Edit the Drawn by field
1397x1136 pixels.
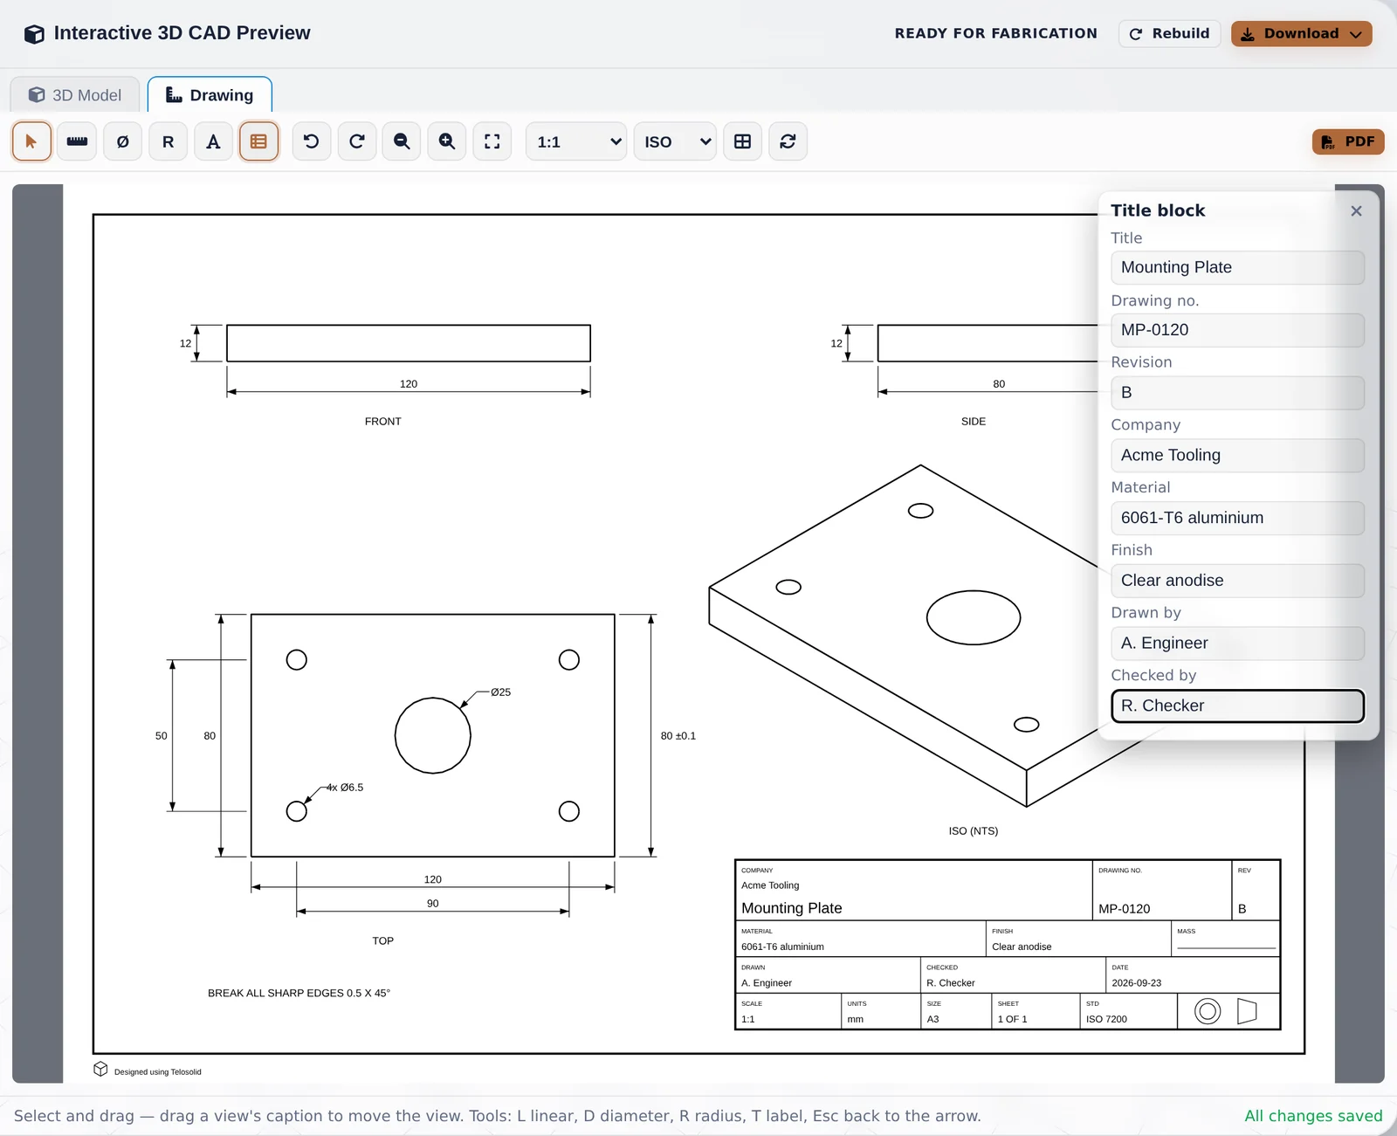coord(1237,643)
